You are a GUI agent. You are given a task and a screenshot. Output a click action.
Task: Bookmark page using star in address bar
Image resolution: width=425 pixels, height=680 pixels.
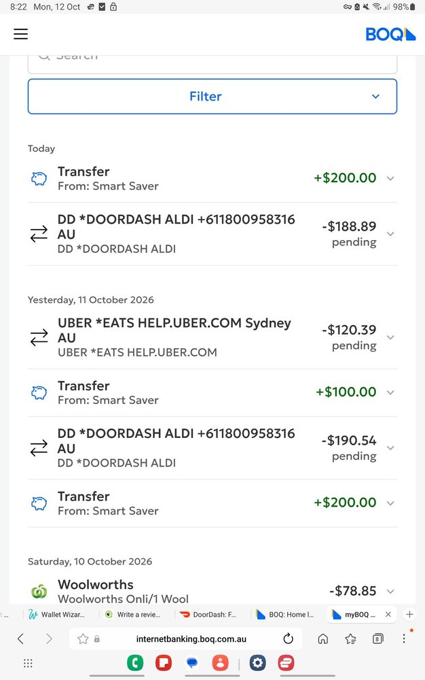click(x=83, y=639)
